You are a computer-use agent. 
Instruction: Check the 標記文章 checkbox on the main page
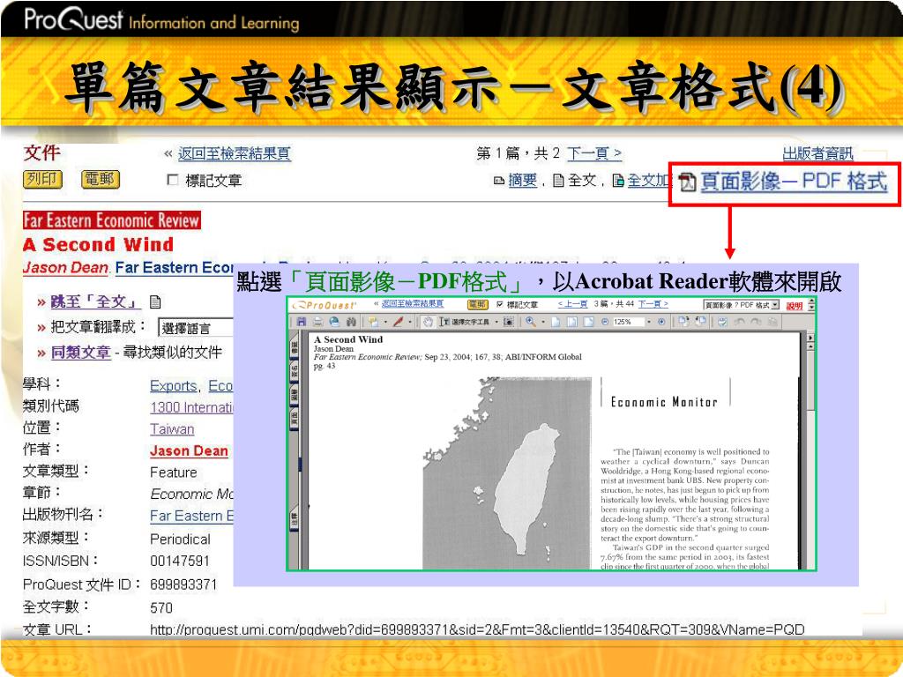click(x=172, y=180)
